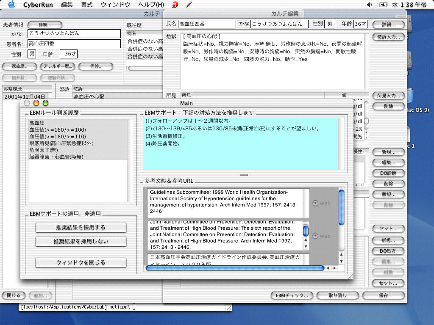Click the volume speaker icon
The image size is (434, 325).
point(370,5)
